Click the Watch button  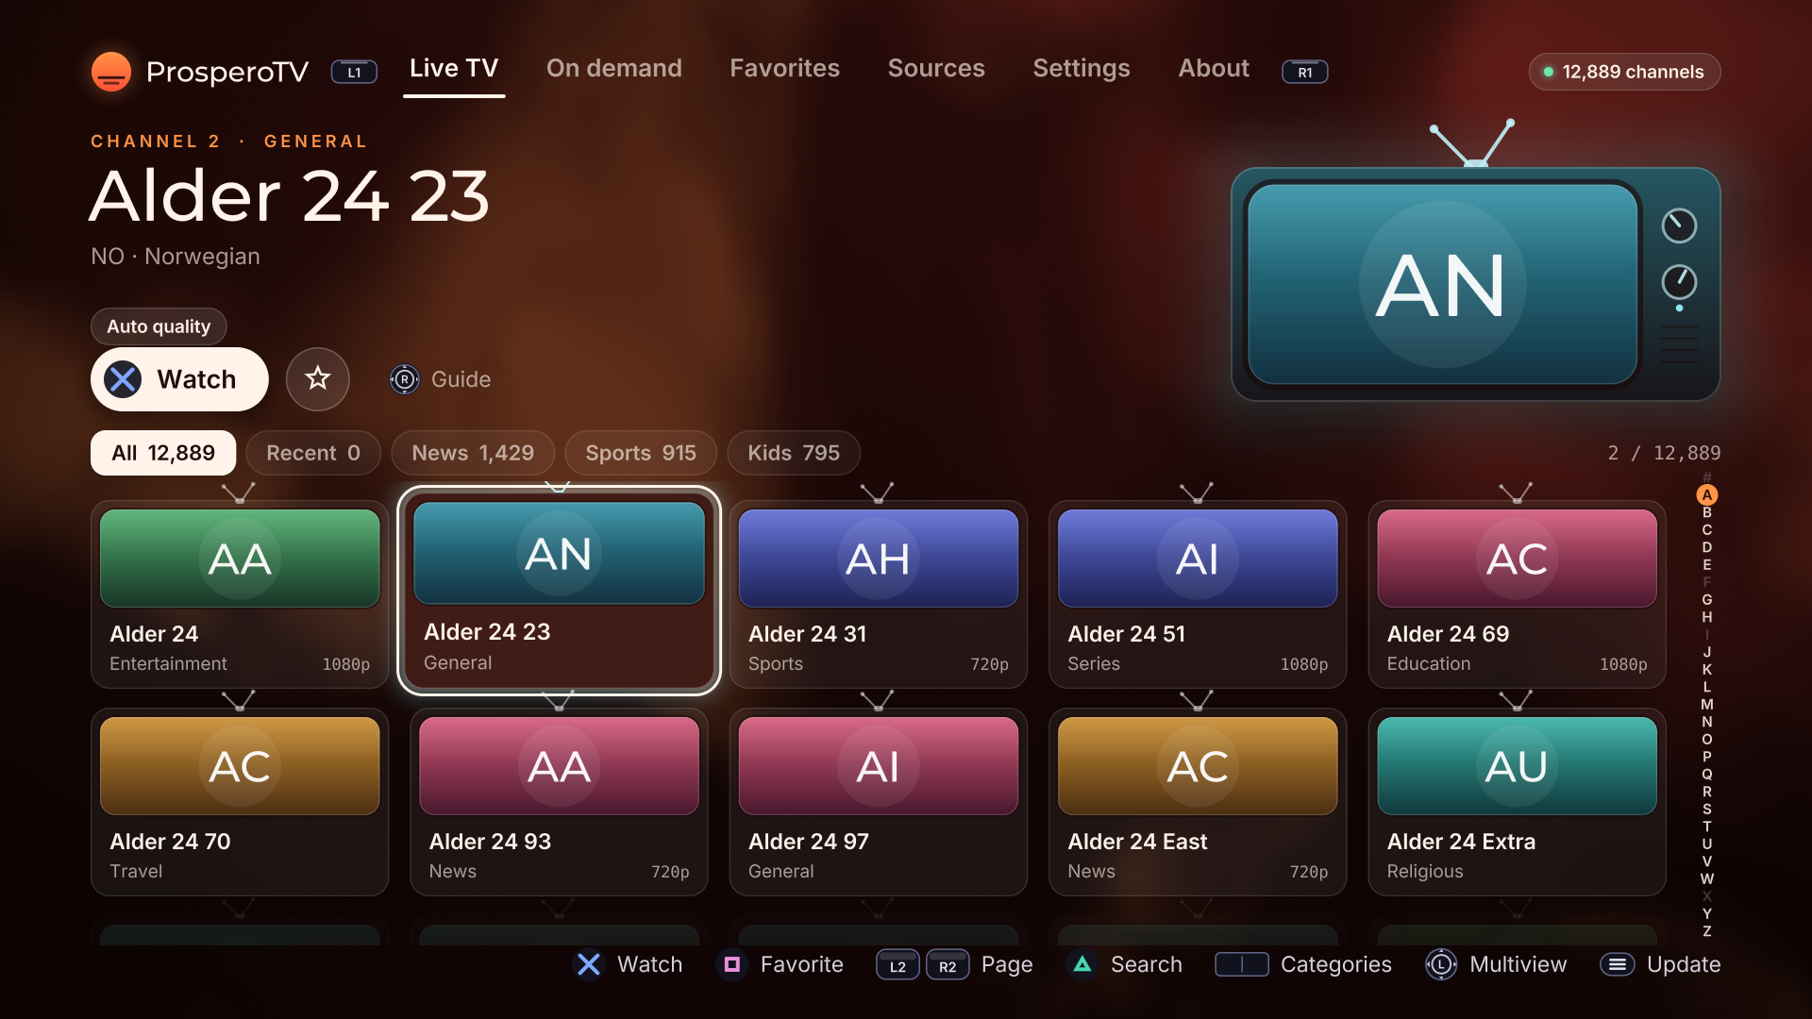click(179, 379)
